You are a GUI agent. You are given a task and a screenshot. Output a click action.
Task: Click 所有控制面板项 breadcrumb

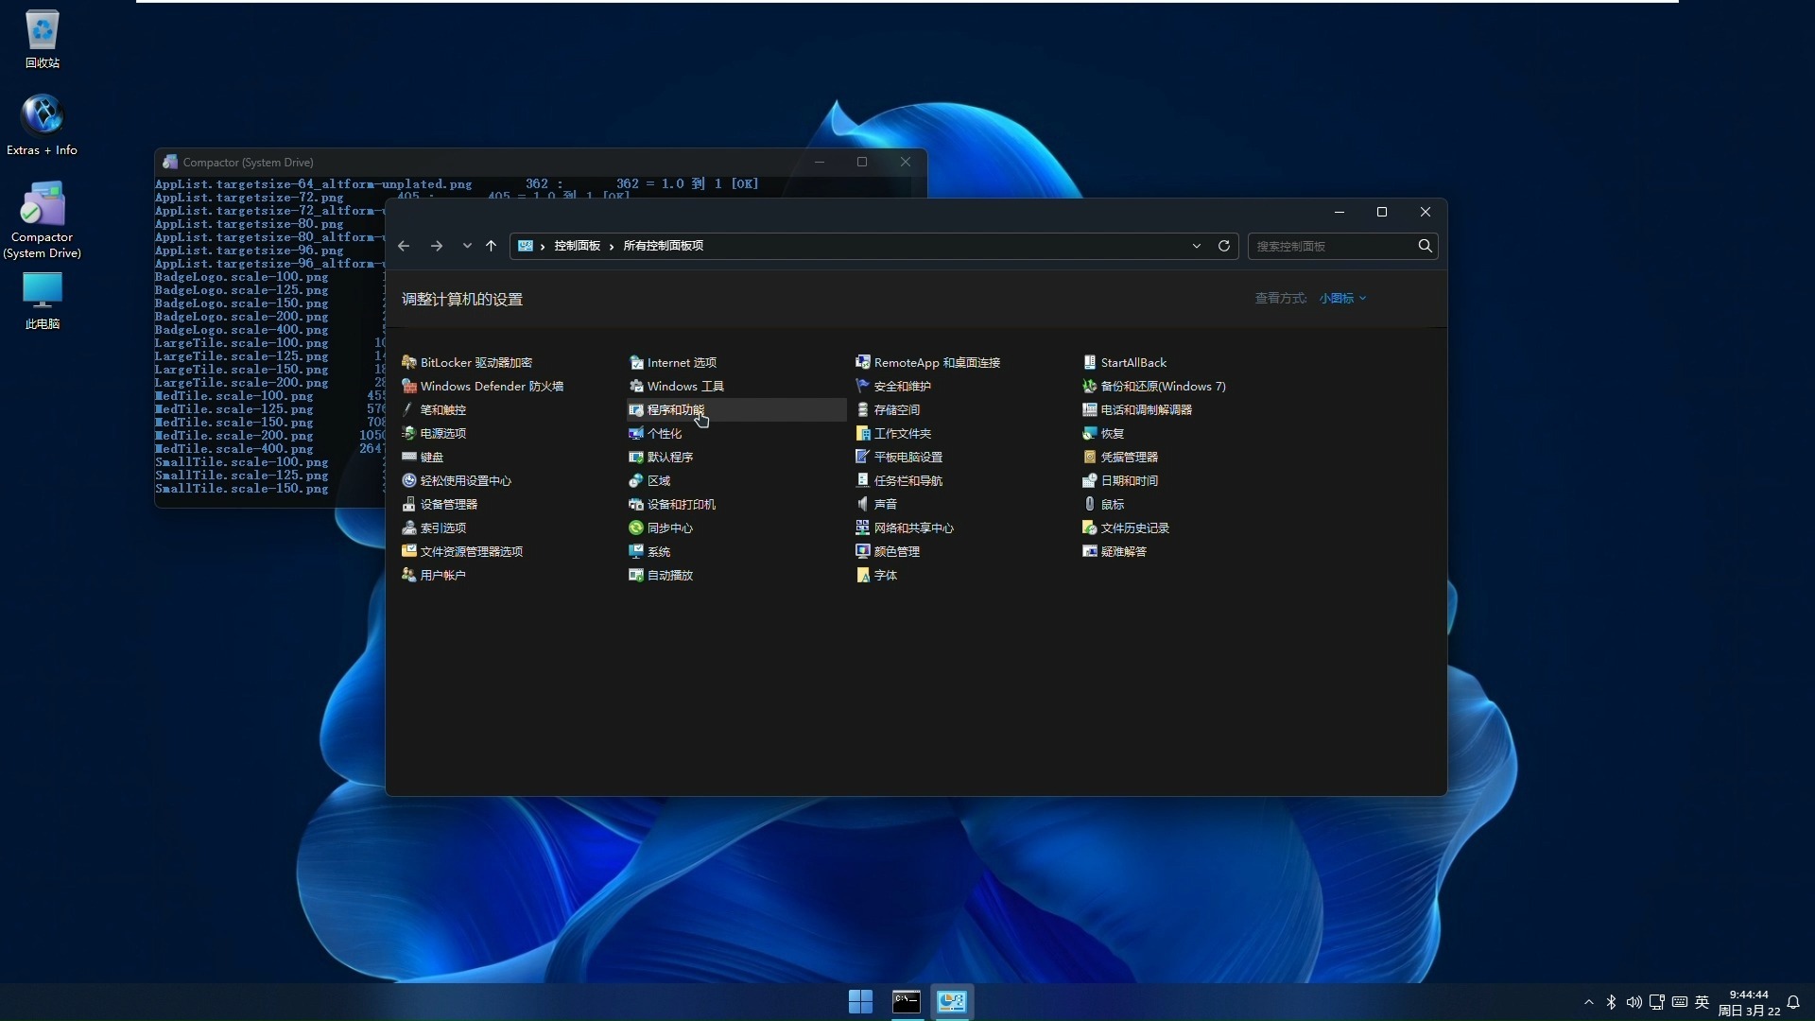[x=663, y=246]
